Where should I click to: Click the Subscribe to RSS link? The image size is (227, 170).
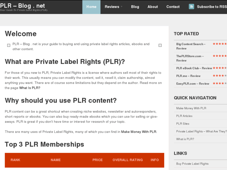tap(212, 7)
